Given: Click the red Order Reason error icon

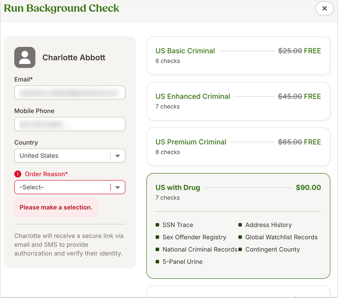Looking at the screenshot, I should pos(18,174).
